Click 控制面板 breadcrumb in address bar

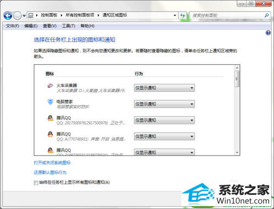(x=49, y=15)
